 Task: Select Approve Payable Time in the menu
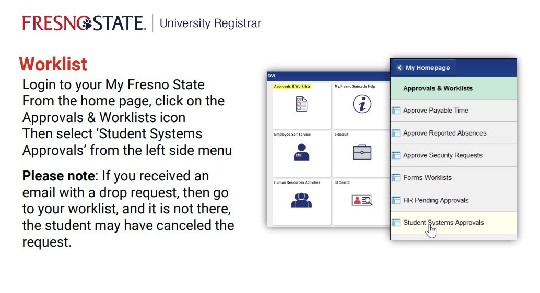click(436, 111)
